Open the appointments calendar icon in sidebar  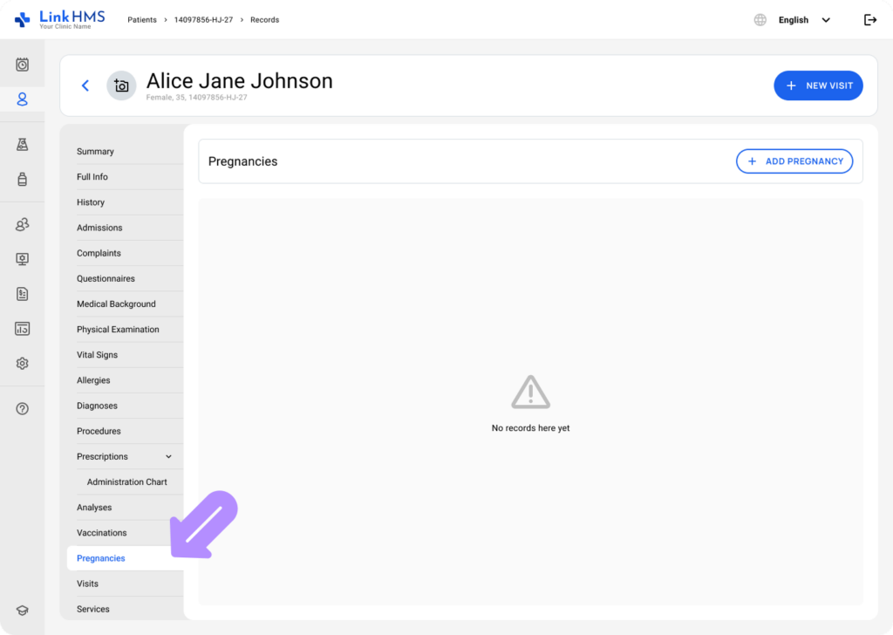click(23, 65)
